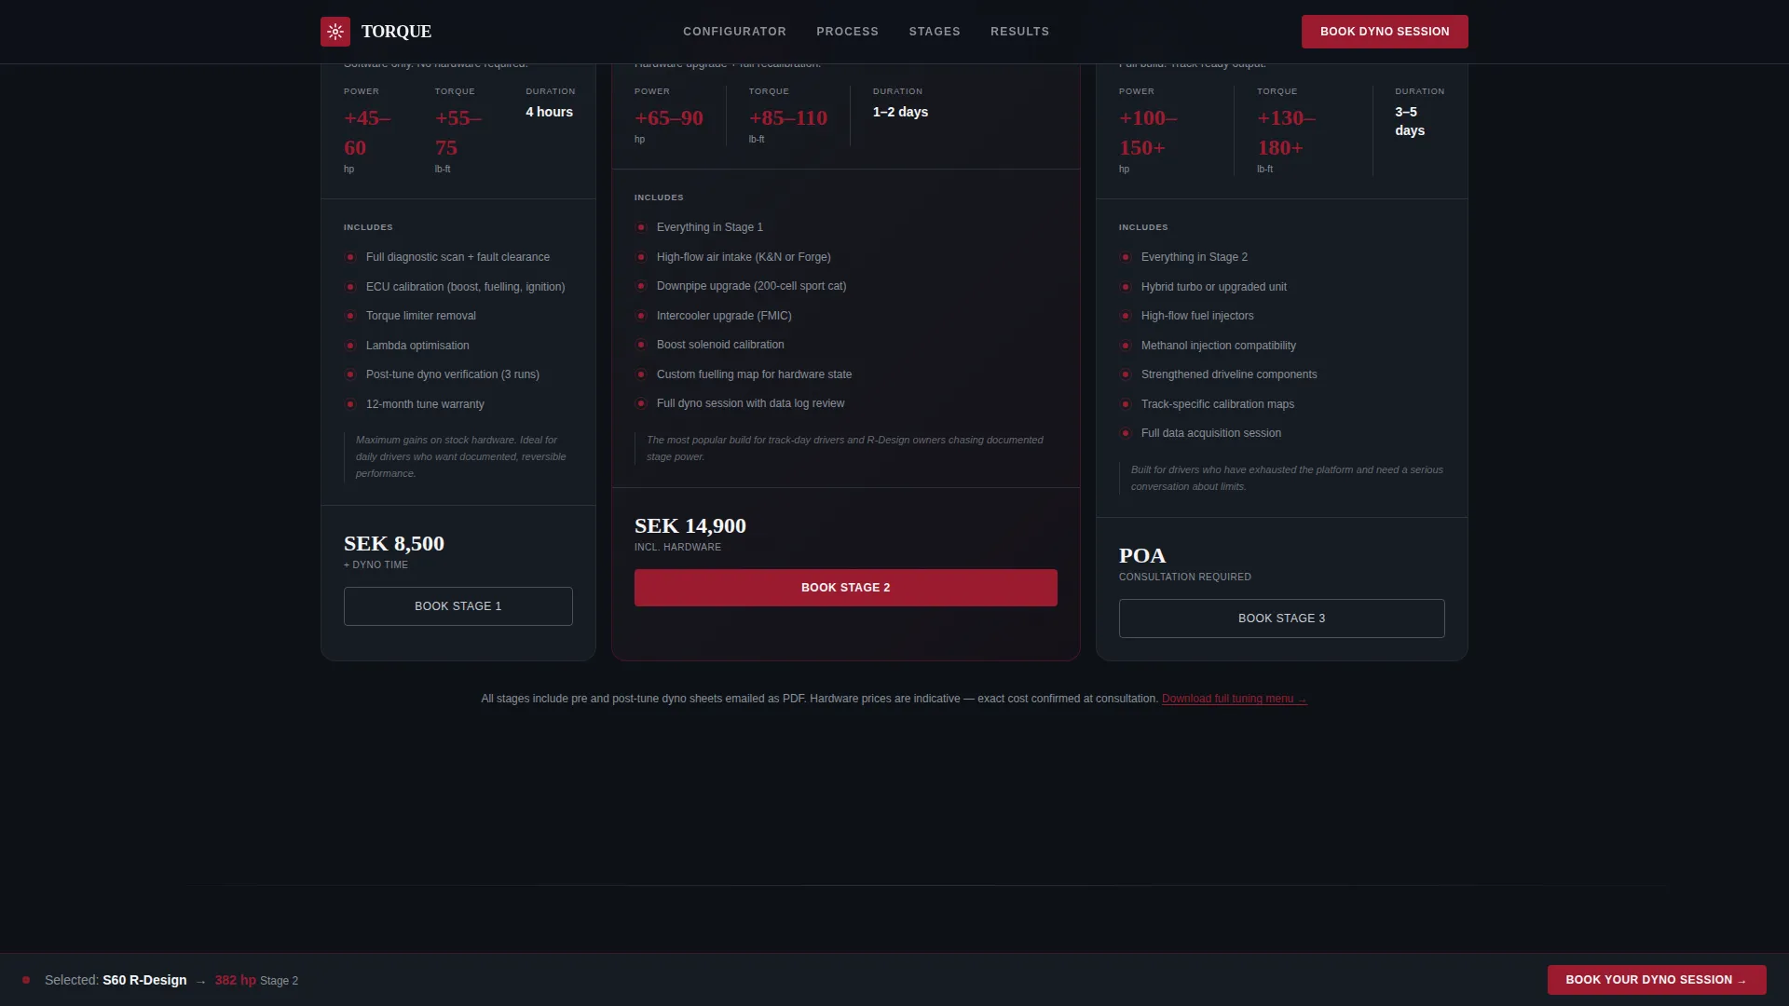Viewport: 1789px width, 1006px height.
Task: Click the most popular build description
Action: [845, 448]
